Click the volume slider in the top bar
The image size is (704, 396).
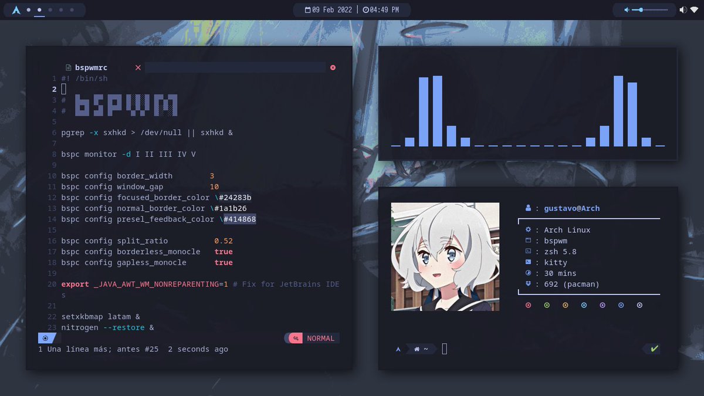(x=650, y=10)
